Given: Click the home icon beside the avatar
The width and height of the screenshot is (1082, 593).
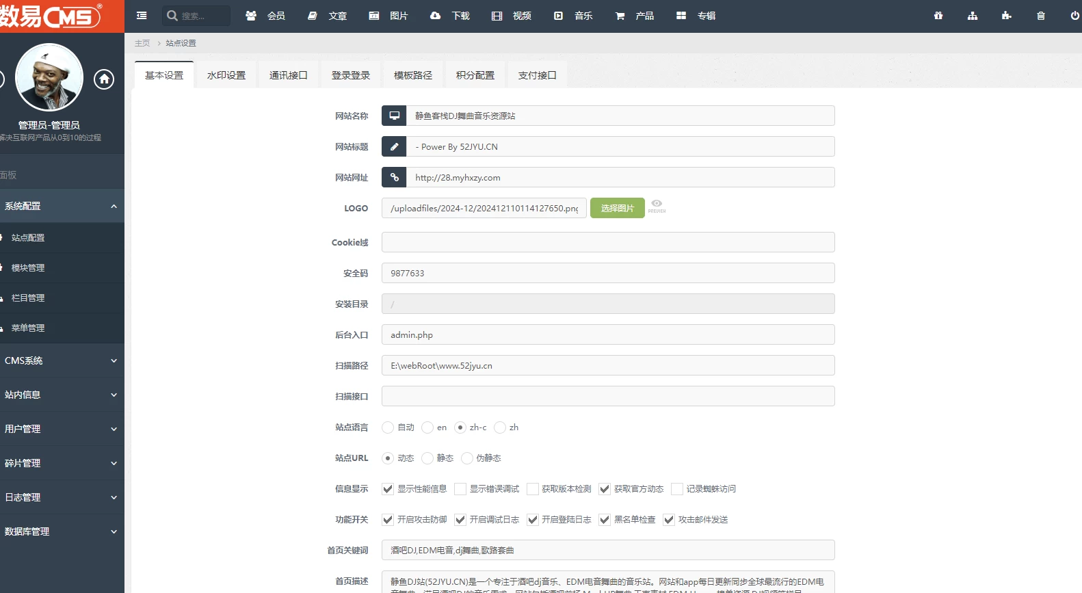Looking at the screenshot, I should pos(104,79).
